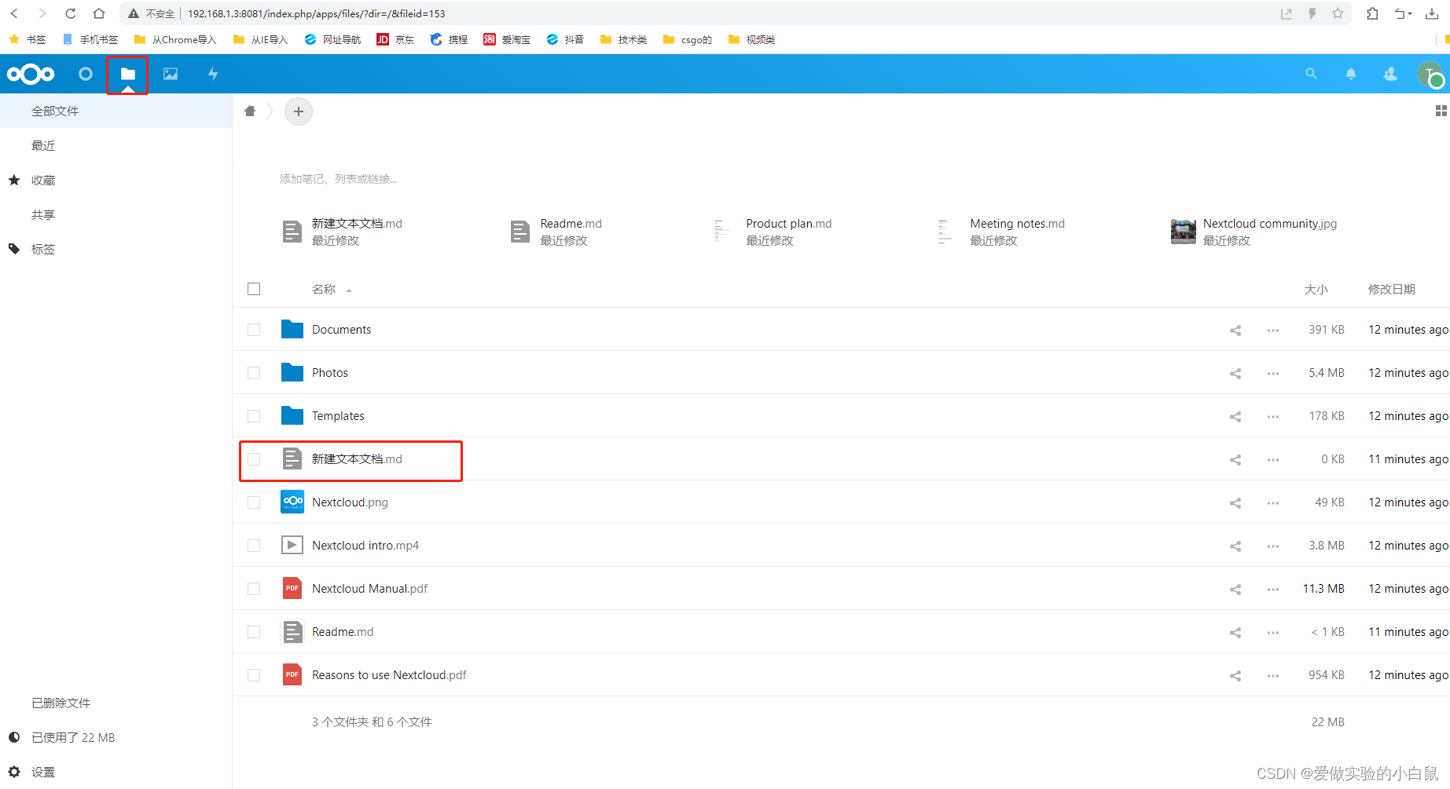Open more actions menu for Nextcloud Manual.pdf
Viewport: 1450px width, 789px height.
click(x=1273, y=590)
